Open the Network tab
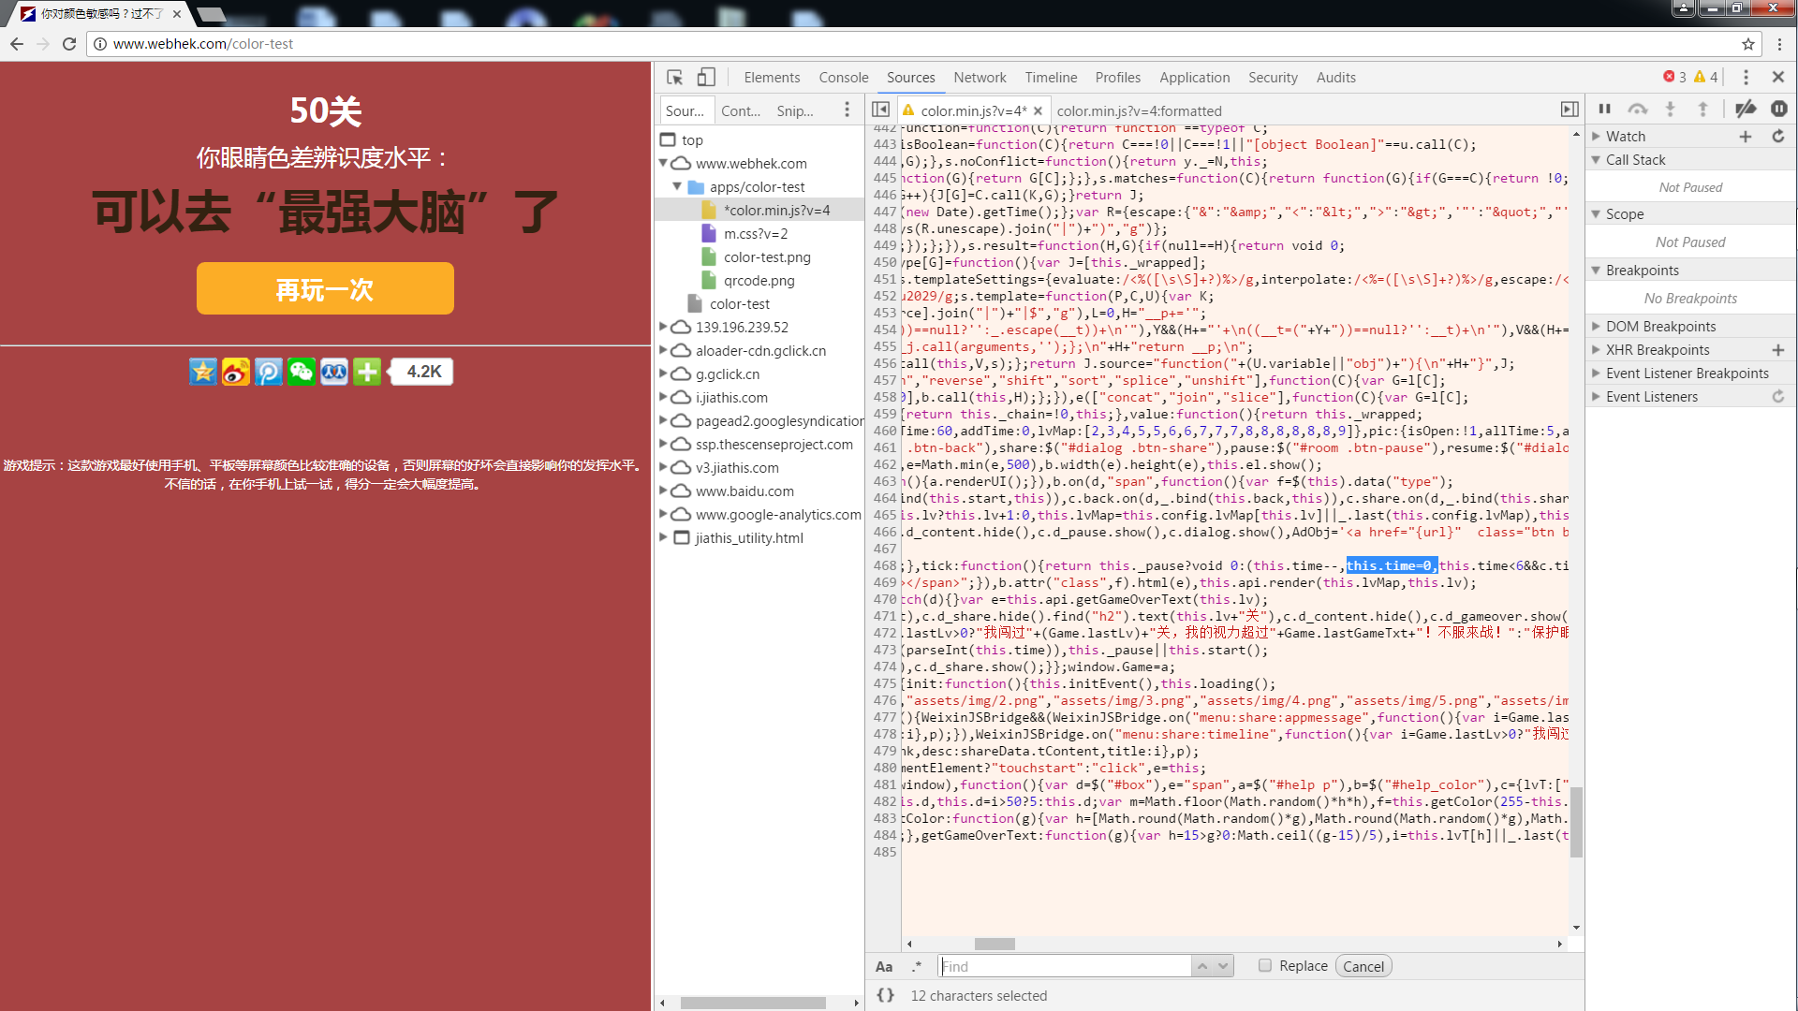Viewport: 1798px width, 1011px height. click(x=980, y=78)
